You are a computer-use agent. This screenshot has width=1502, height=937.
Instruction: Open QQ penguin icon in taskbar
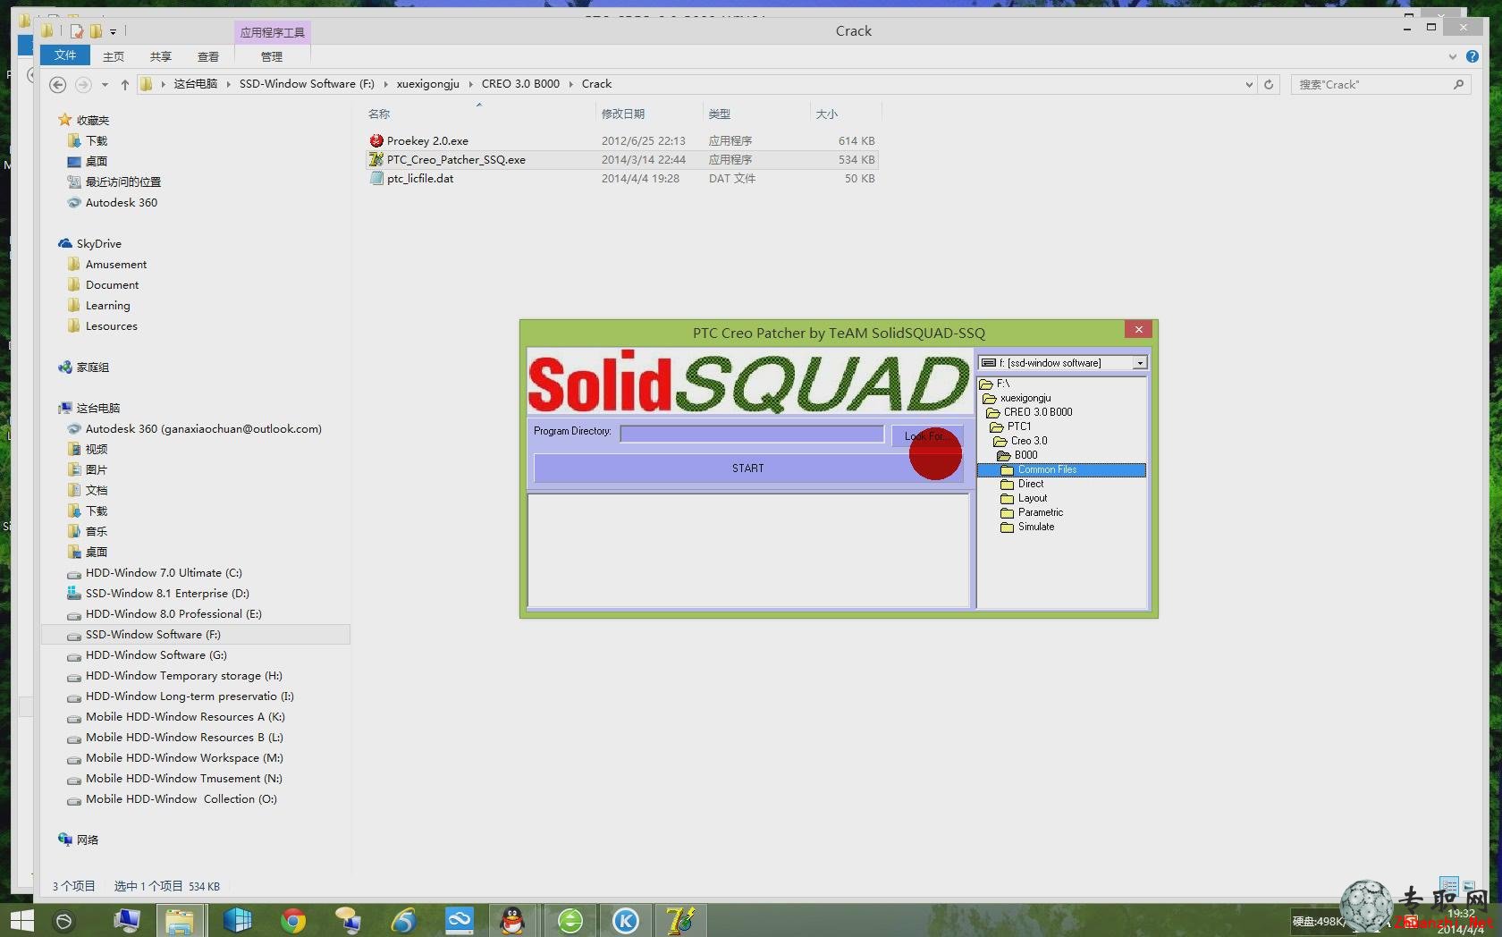click(x=512, y=920)
